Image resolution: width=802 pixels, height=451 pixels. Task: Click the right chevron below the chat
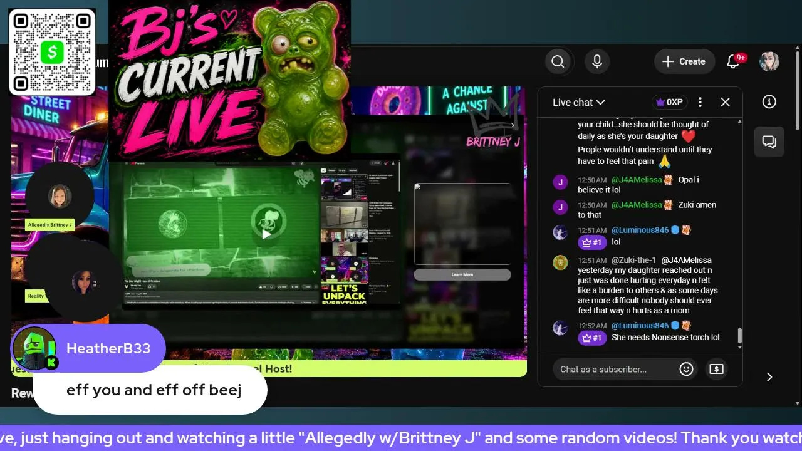(x=769, y=376)
